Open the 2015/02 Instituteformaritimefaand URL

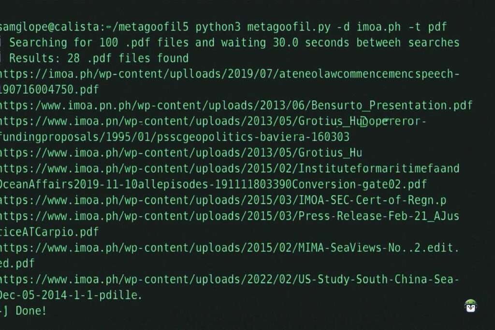point(230,169)
